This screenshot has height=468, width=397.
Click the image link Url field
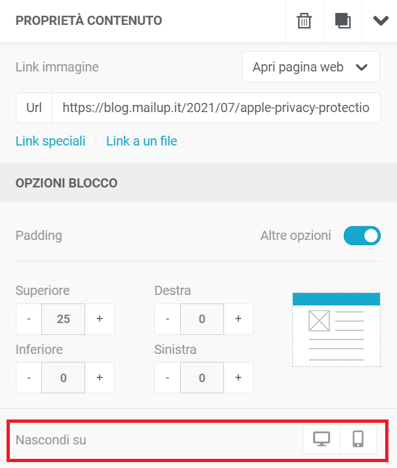216,107
